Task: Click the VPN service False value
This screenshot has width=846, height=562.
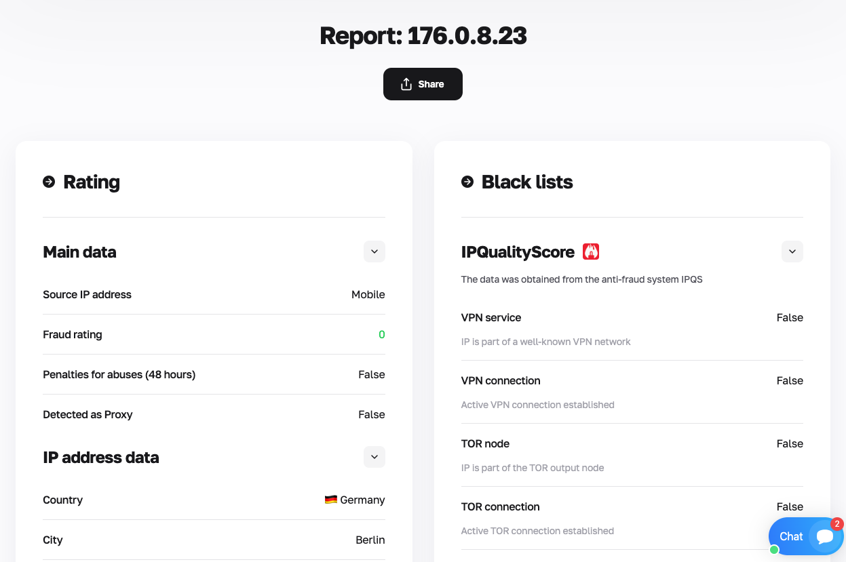Action: pyautogui.click(x=789, y=317)
